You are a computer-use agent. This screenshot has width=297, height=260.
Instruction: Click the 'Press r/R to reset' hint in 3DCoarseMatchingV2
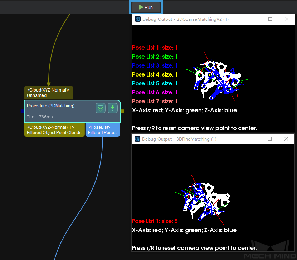click(x=195, y=128)
